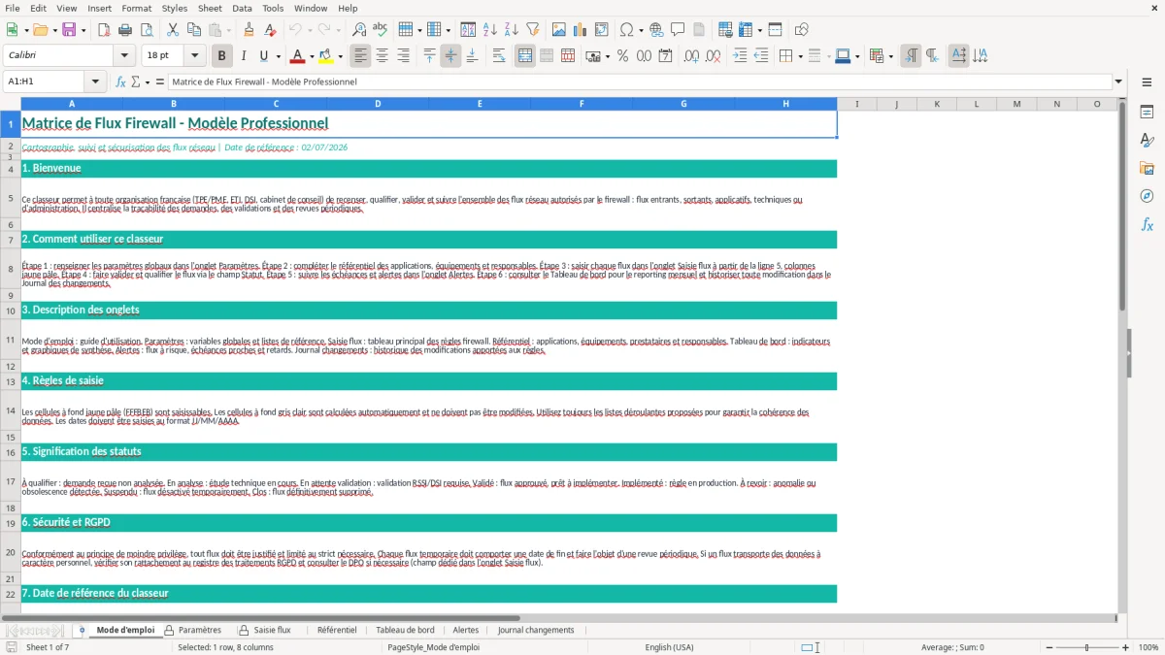Click zoom in plus button
1165x655 pixels.
click(x=1126, y=647)
